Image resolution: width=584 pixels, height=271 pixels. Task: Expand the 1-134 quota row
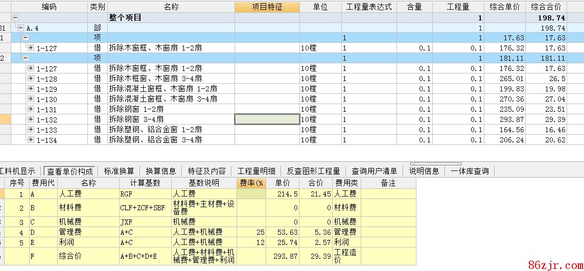tap(31, 140)
